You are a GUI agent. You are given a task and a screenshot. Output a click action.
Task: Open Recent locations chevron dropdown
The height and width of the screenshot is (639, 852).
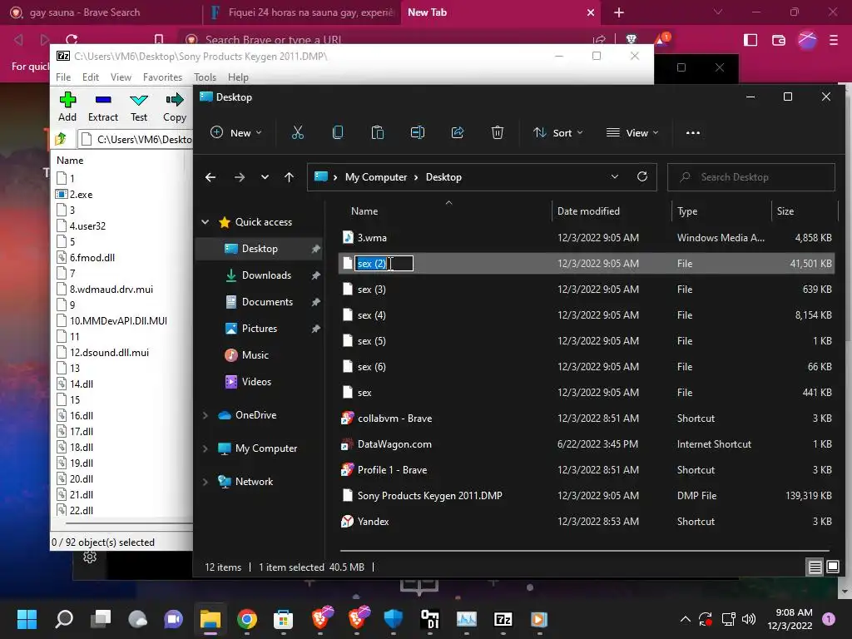[x=265, y=177]
